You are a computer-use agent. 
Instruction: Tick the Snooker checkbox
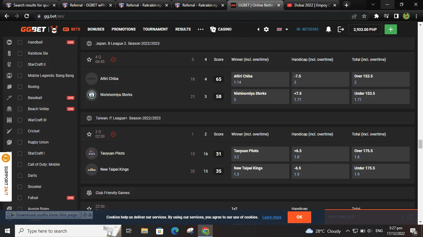click(x=20, y=187)
